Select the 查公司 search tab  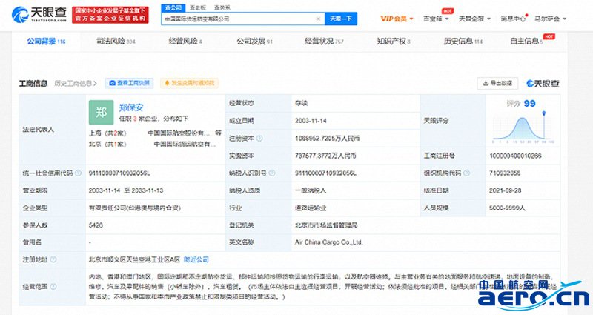(173, 7)
